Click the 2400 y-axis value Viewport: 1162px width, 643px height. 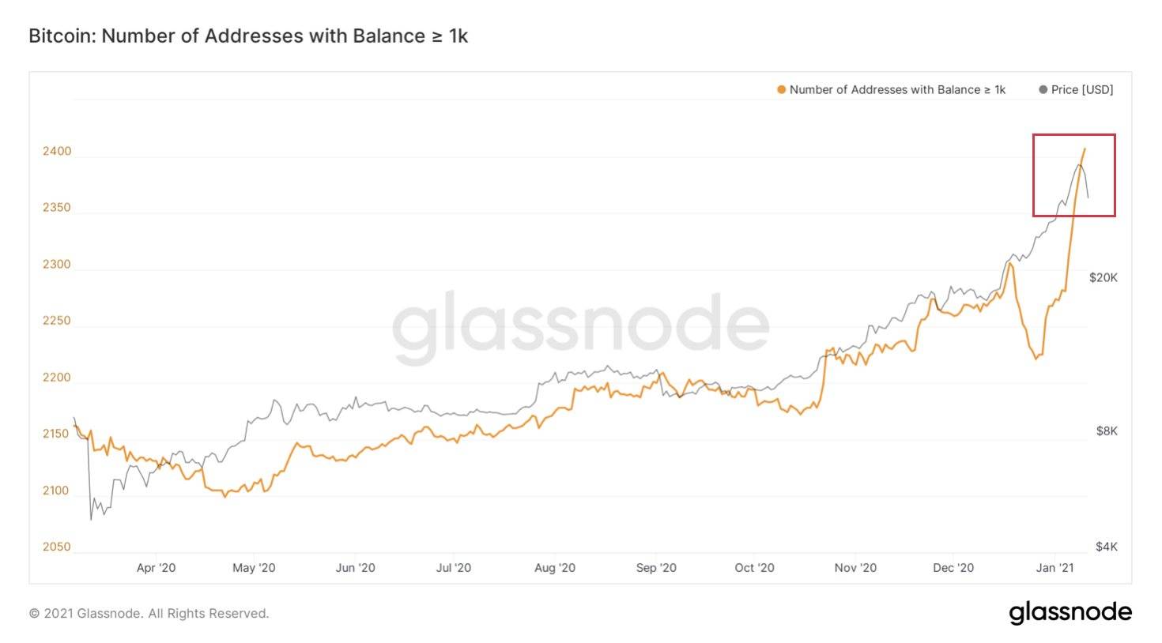pyautogui.click(x=57, y=151)
